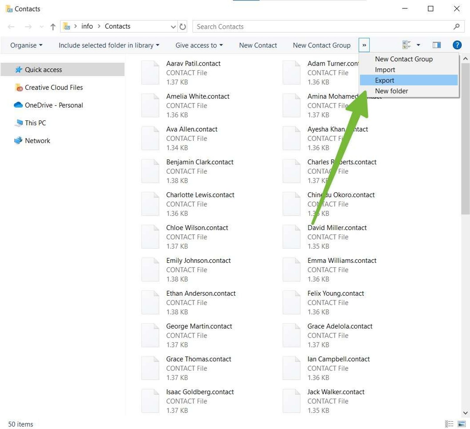Go up one folder level

pos(53,27)
